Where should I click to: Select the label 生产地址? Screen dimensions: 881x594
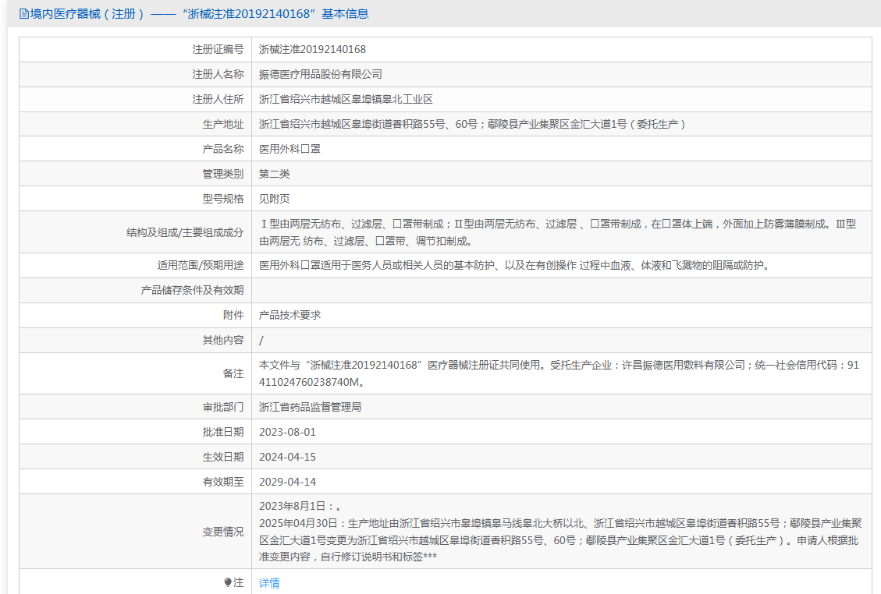(223, 124)
